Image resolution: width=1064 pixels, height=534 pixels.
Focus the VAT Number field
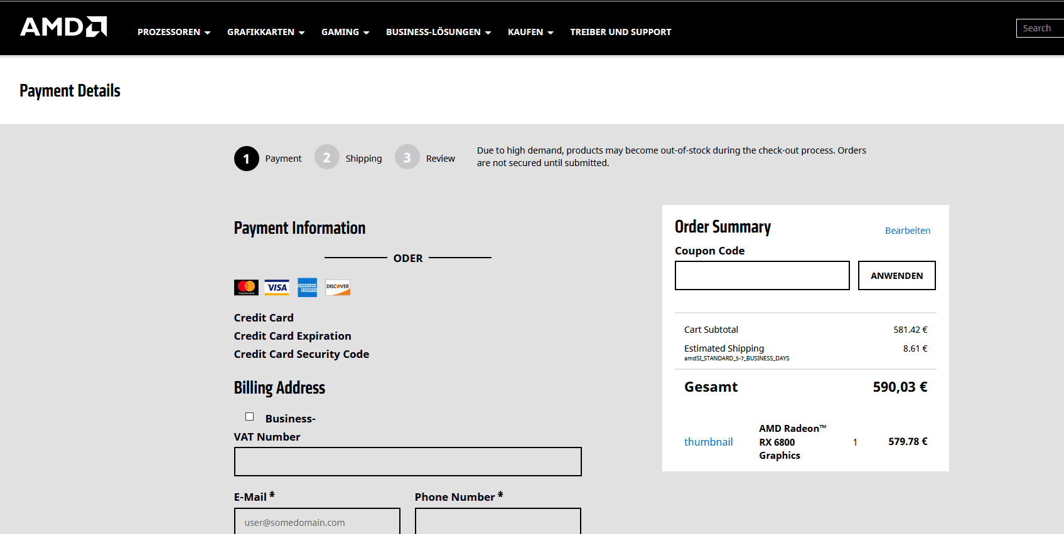coord(408,462)
